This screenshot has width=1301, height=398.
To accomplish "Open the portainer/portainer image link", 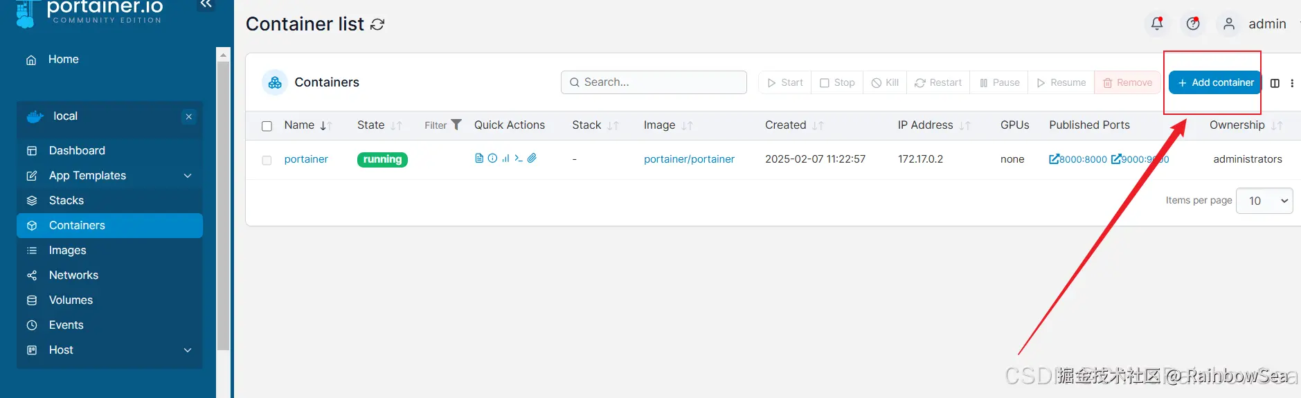I will [689, 159].
